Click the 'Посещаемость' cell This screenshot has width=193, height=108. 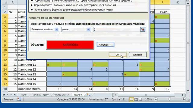click(32, 89)
